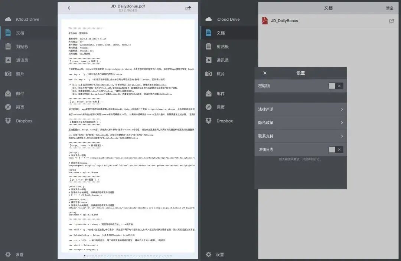Open iCloud Drive in left sidebar

(x=29, y=19)
